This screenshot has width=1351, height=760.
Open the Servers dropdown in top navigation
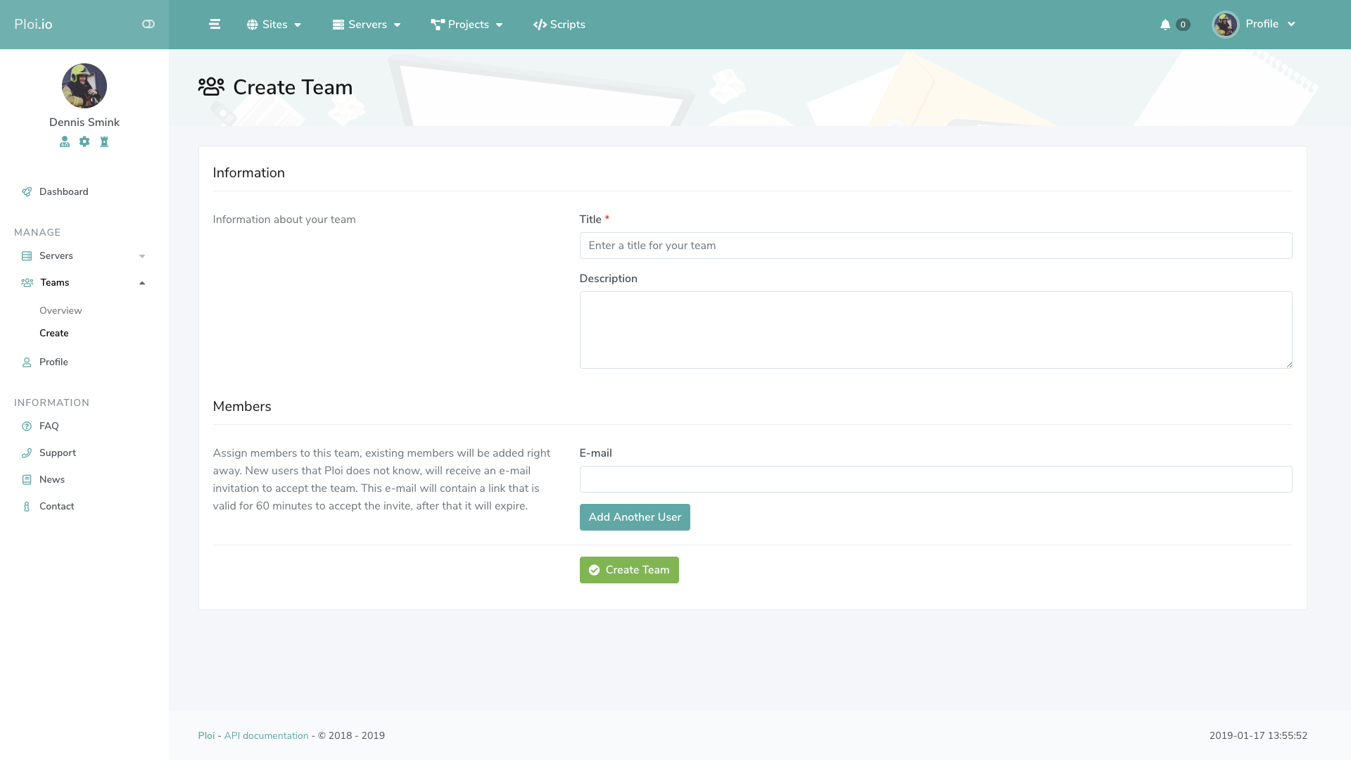[367, 25]
